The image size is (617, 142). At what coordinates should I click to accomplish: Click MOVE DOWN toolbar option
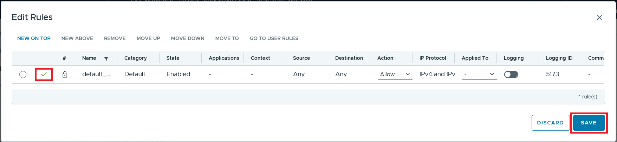click(x=188, y=38)
